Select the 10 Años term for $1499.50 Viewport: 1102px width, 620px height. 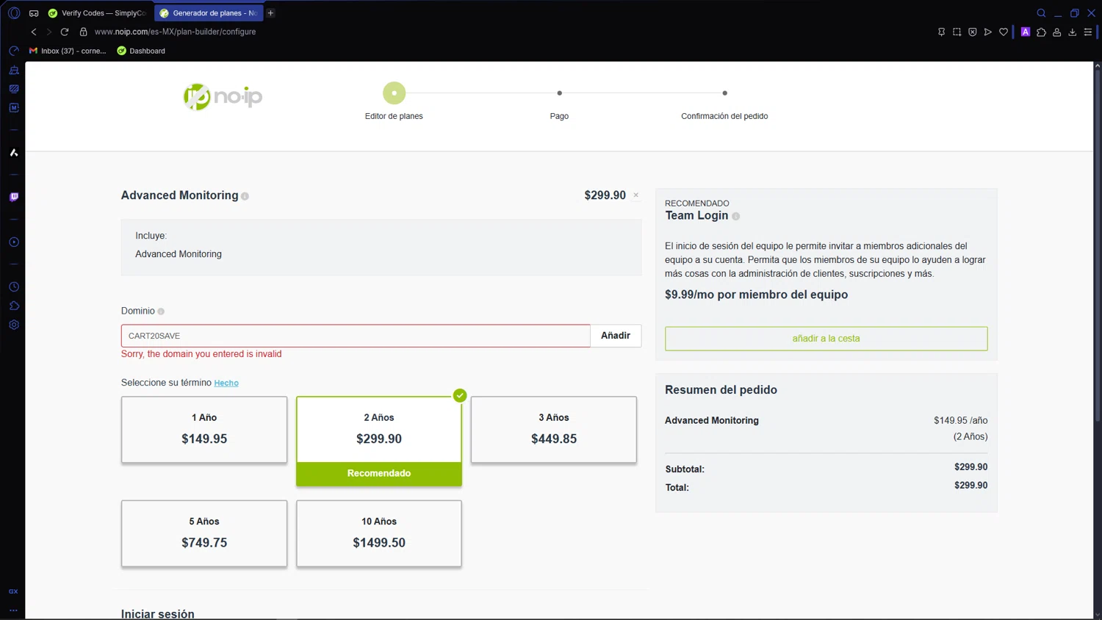(x=379, y=533)
